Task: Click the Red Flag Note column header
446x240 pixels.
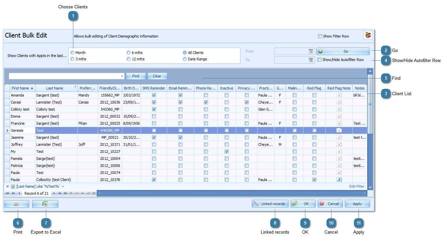Action: coord(339,88)
